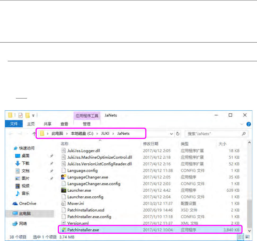Screen dimensions: 257x241
Task: Select the 应用程序工具 contextual tab
Action: [87, 116]
